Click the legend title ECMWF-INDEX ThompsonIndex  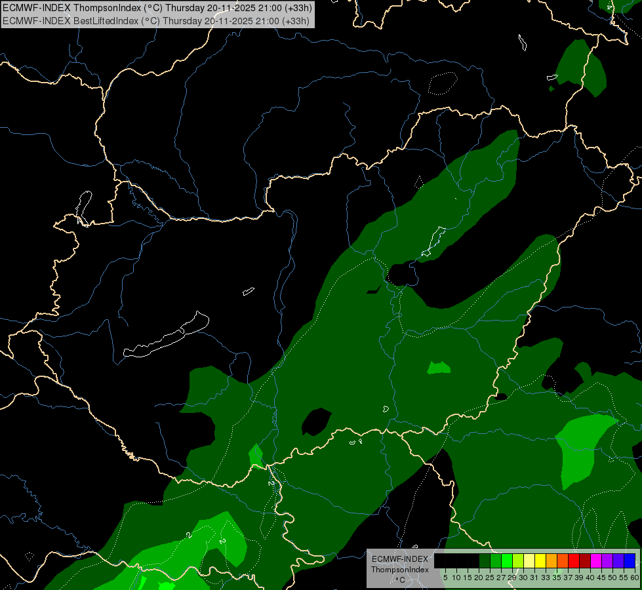[x=400, y=564]
